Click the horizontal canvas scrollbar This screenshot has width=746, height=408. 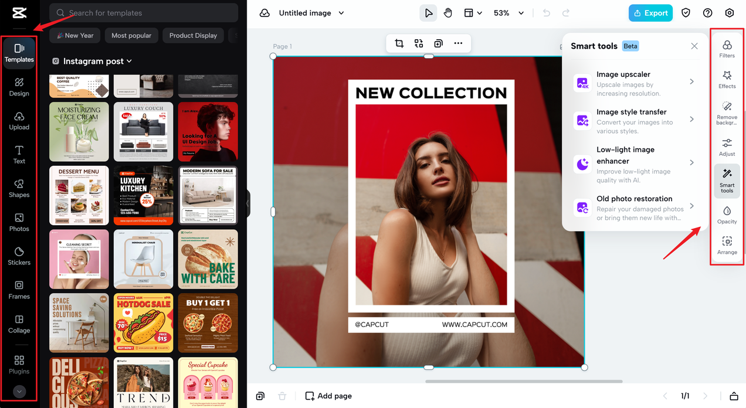(524, 382)
